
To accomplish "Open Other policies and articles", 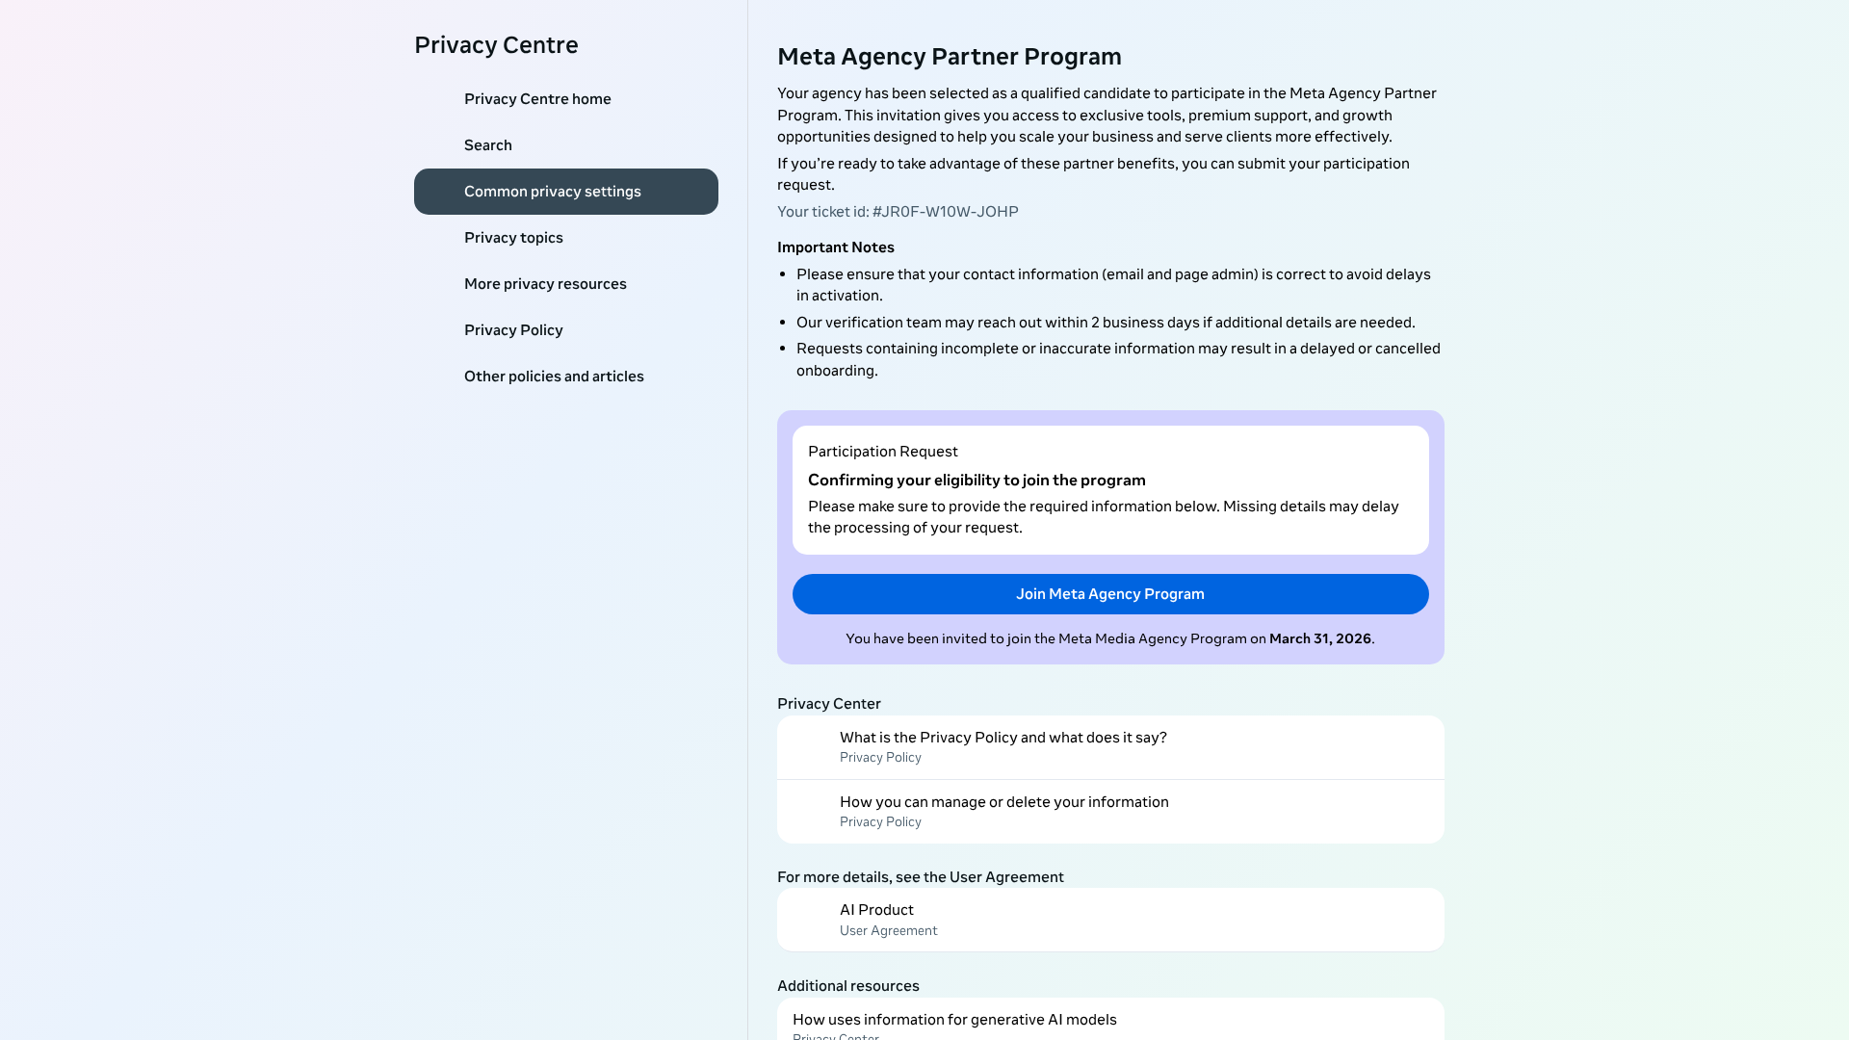I will click(554, 376).
